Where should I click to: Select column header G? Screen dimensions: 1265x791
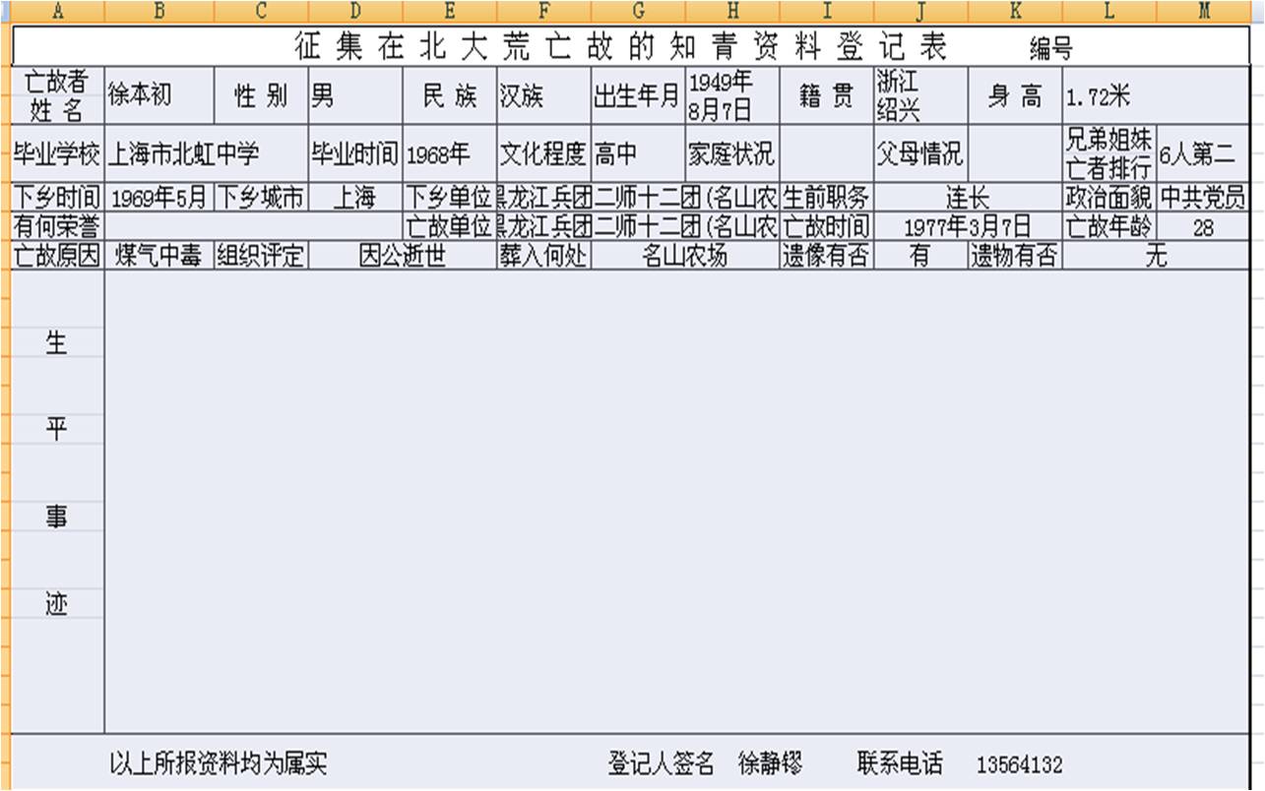click(638, 11)
